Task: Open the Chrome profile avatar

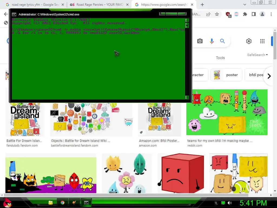Action: [x=262, y=14]
